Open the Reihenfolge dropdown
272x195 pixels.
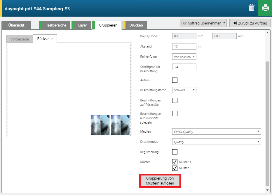(184, 57)
